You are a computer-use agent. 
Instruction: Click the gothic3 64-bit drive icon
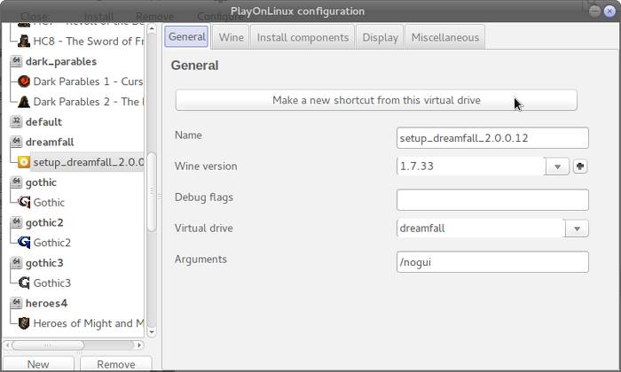coord(16,262)
